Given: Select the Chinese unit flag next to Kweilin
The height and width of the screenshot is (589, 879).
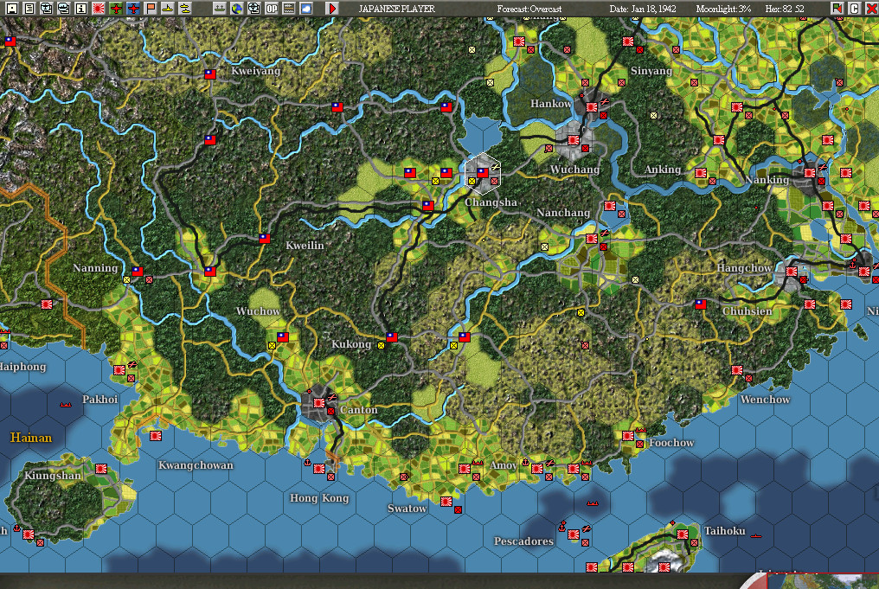Looking at the screenshot, I should pyautogui.click(x=265, y=238).
